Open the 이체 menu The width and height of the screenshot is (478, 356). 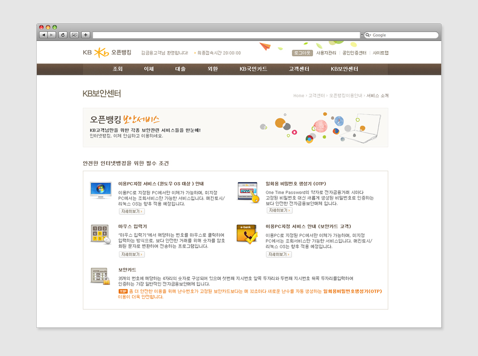click(149, 69)
